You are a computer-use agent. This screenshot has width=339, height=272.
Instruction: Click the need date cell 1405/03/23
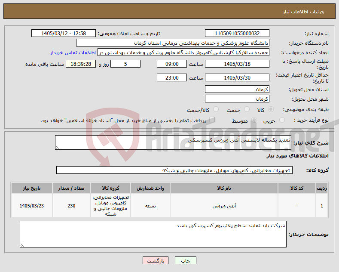31,206
